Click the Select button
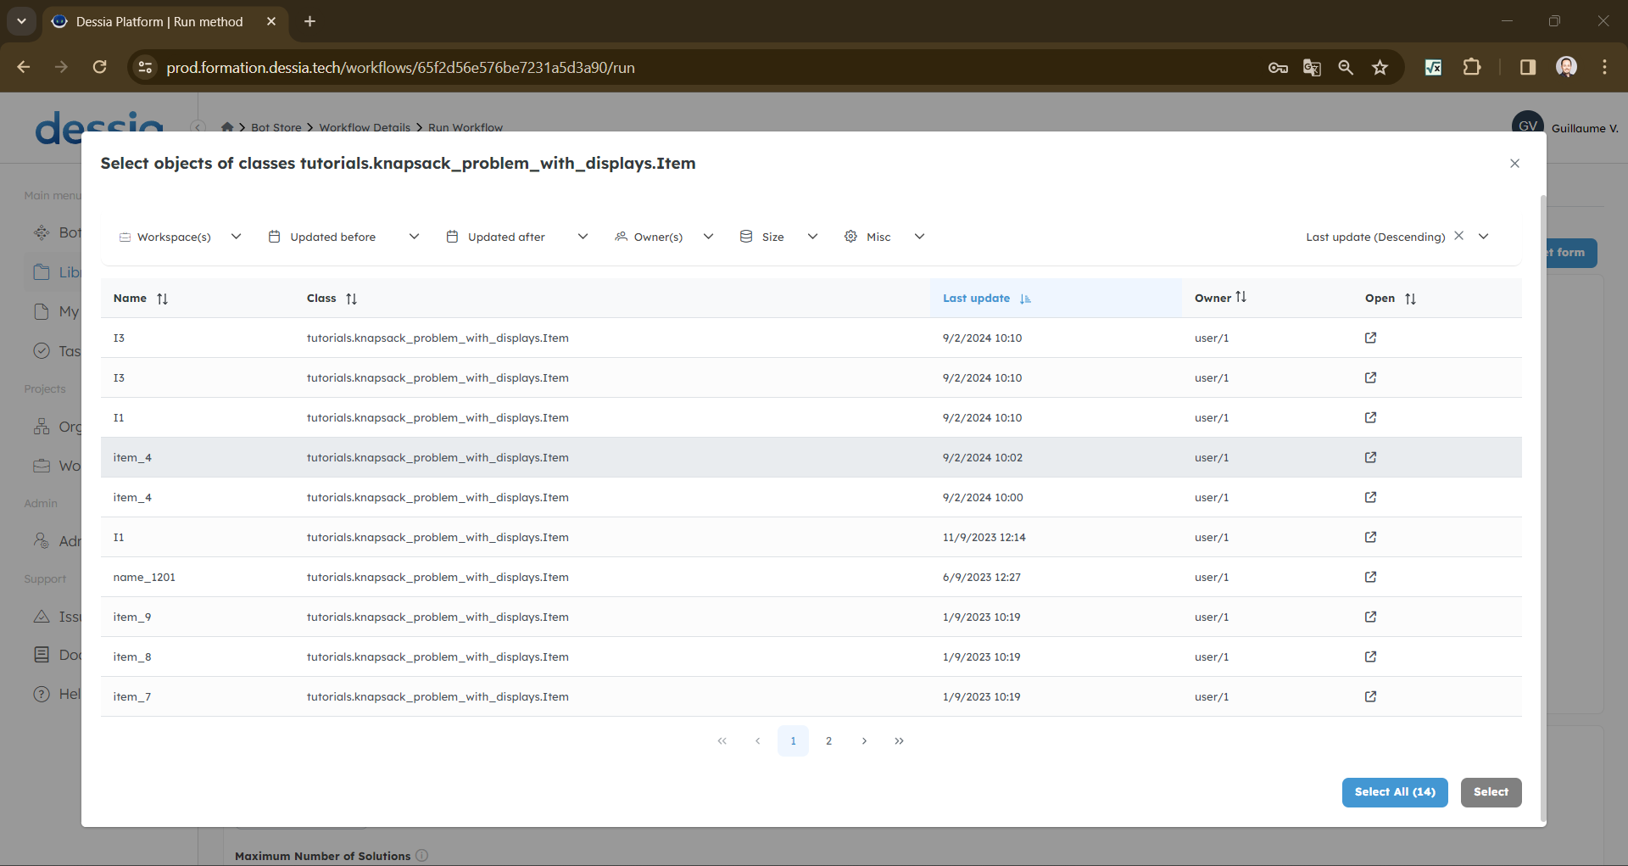 pos(1491,792)
